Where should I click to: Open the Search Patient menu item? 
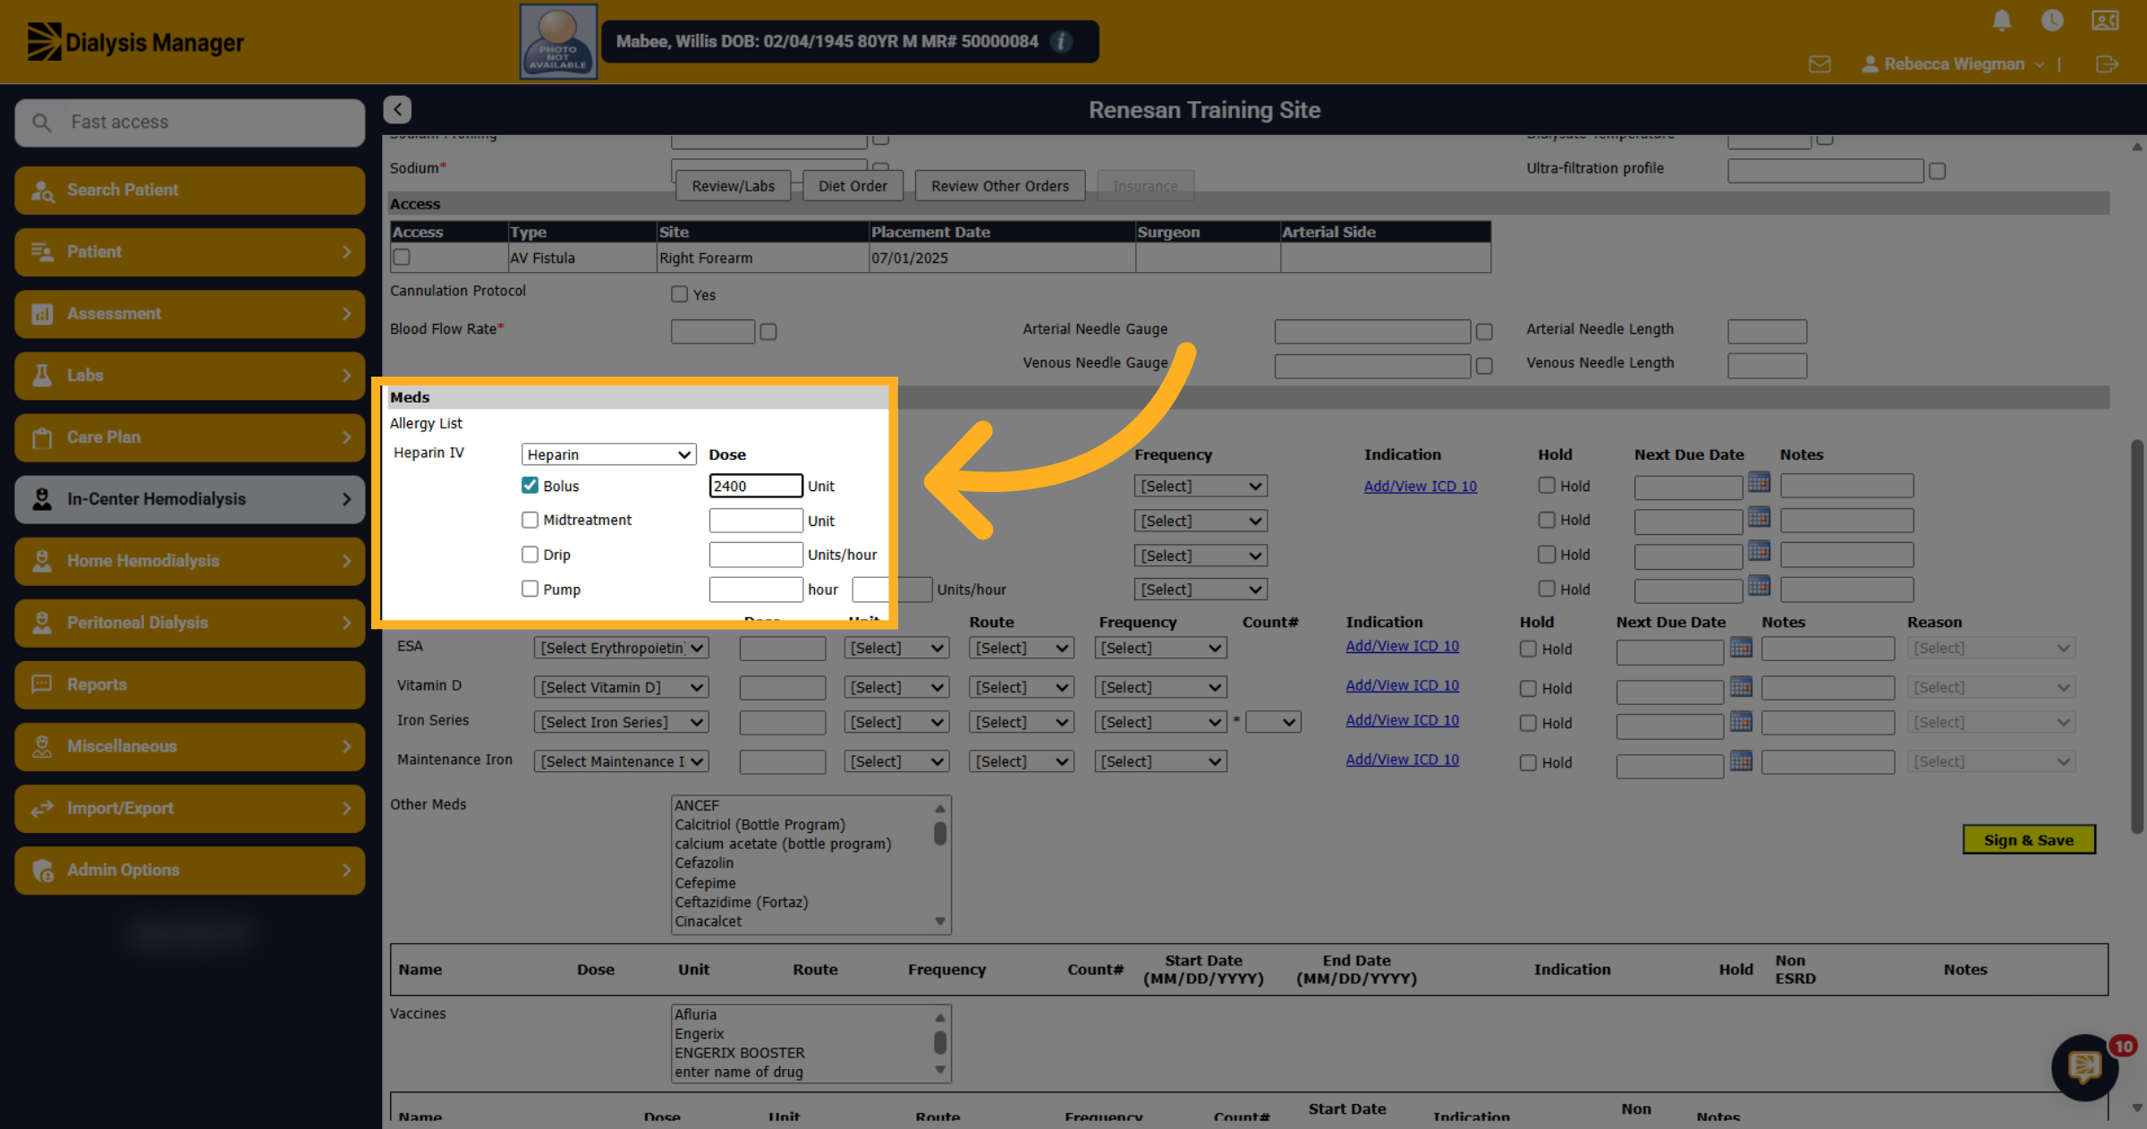tap(190, 190)
